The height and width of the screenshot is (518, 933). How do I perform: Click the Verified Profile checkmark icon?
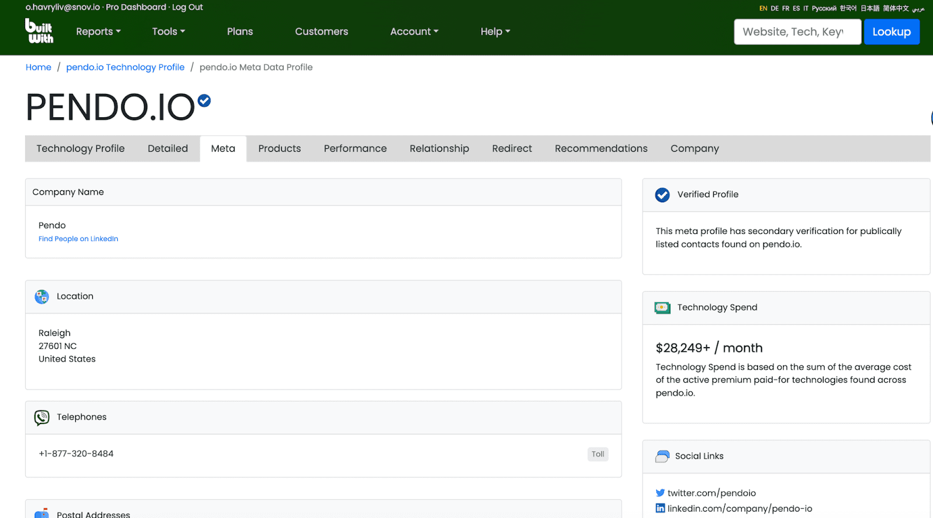pos(662,195)
